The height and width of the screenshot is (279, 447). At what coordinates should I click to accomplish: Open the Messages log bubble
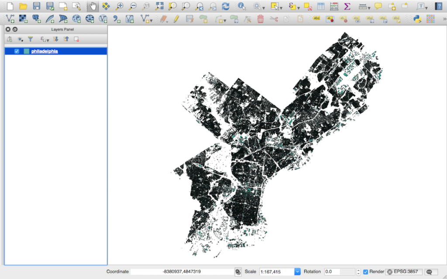click(x=429, y=272)
